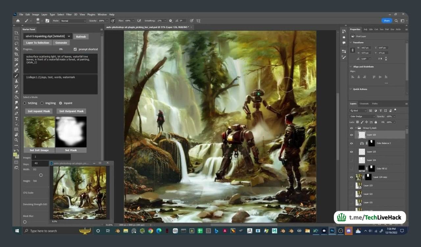Select the Rectangular Marquee tool

tap(16, 38)
